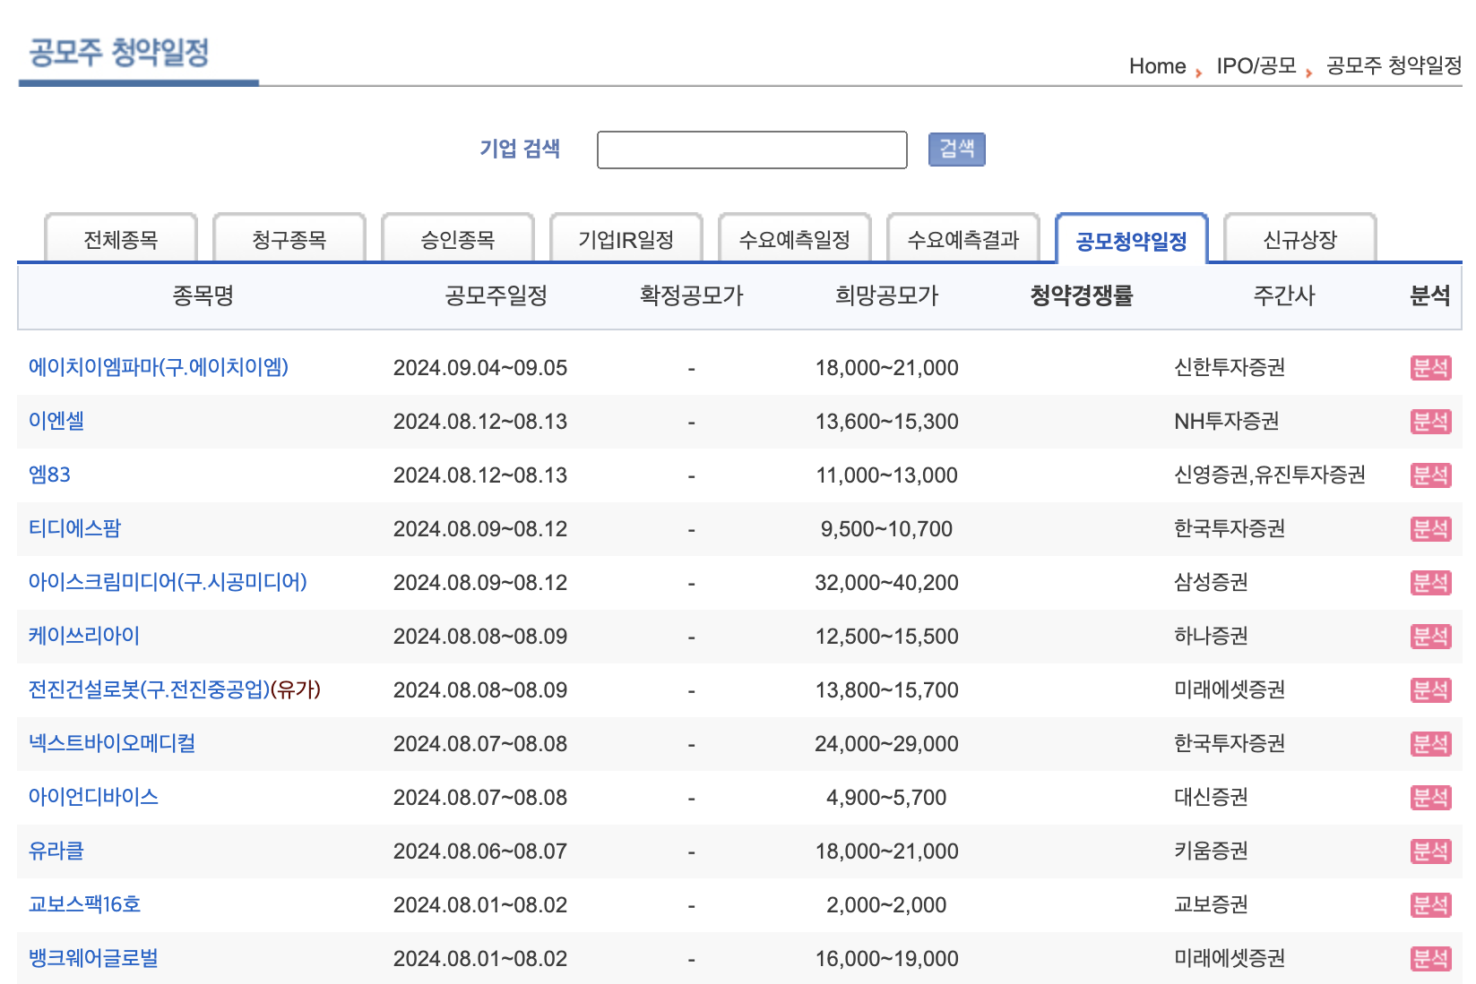This screenshot has height=984, width=1476.
Task: Navigate to Home via the breadcrumb
Action: point(1158,65)
